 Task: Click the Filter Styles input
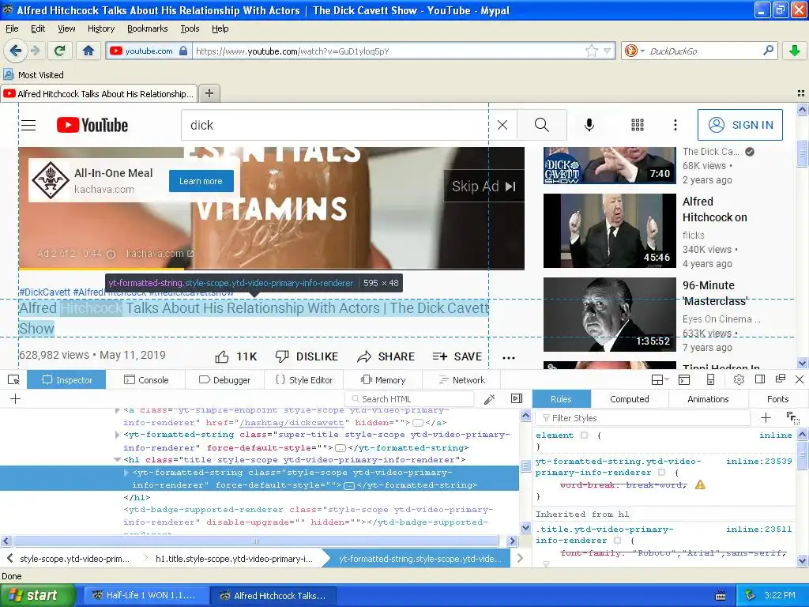click(643, 417)
